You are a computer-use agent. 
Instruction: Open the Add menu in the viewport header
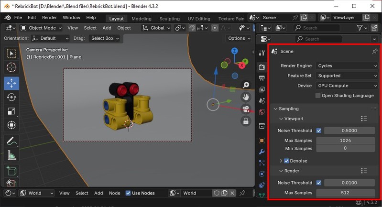click(x=107, y=28)
